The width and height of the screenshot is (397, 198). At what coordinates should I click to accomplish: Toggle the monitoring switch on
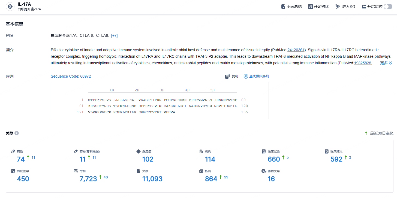tap(388, 7)
